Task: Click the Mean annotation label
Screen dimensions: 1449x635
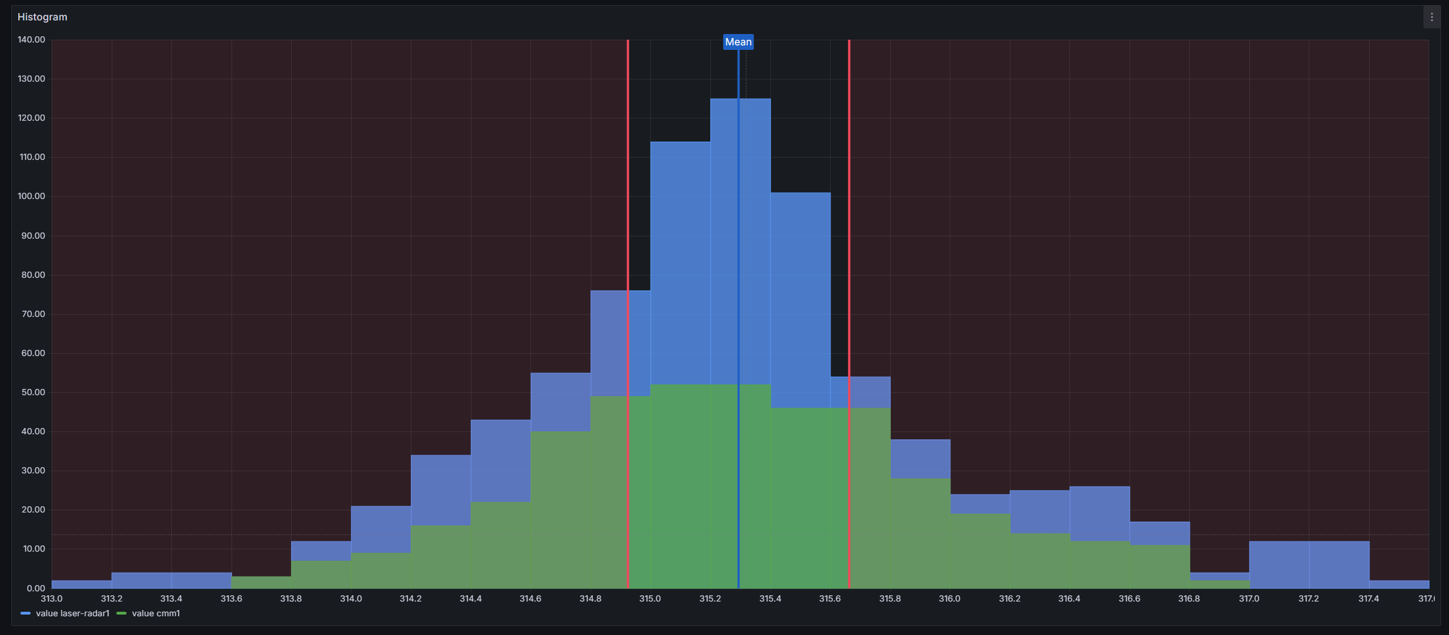Action: 738,42
